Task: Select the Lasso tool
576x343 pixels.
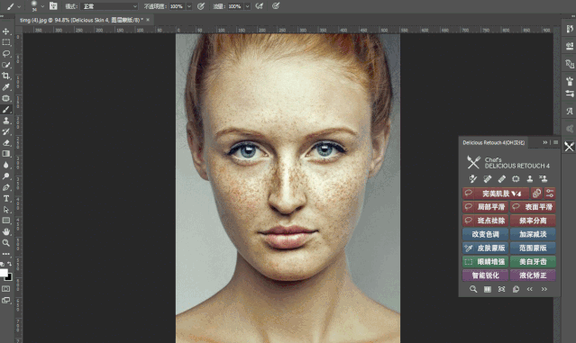Action: click(x=6, y=53)
